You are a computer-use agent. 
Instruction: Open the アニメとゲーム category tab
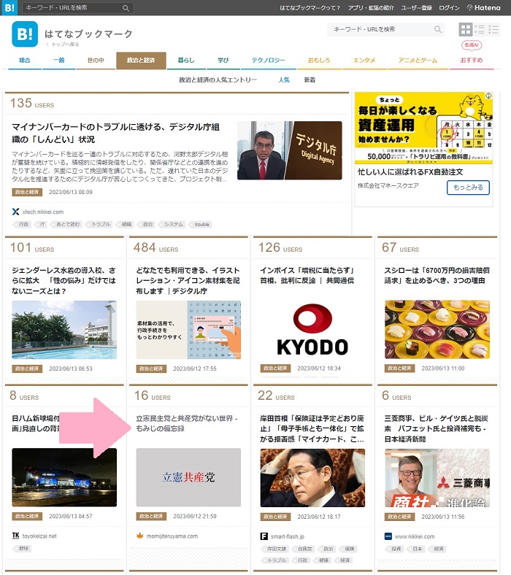coord(418,60)
